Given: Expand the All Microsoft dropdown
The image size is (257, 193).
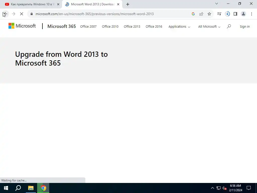Looking at the screenshot, I should coord(209,27).
